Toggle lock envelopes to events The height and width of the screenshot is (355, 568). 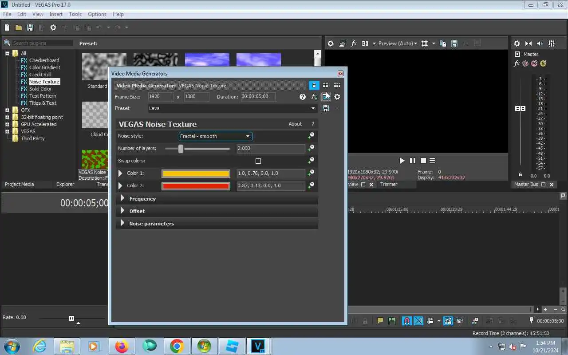point(448,320)
